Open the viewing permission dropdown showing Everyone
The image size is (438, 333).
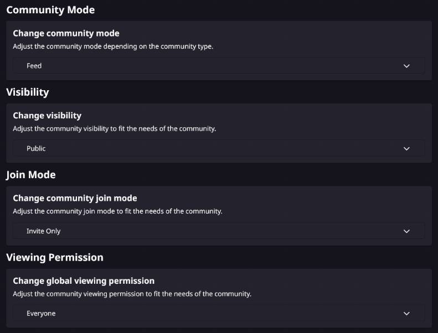219,314
